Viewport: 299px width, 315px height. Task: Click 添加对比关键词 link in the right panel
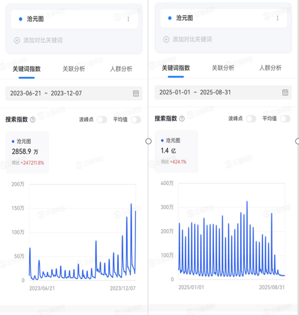tap(192, 39)
